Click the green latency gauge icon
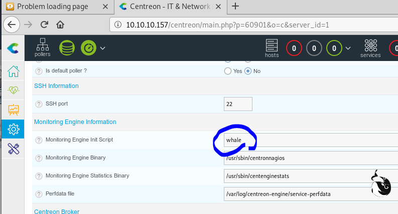The height and width of the screenshot is (214, 398). 88,48
